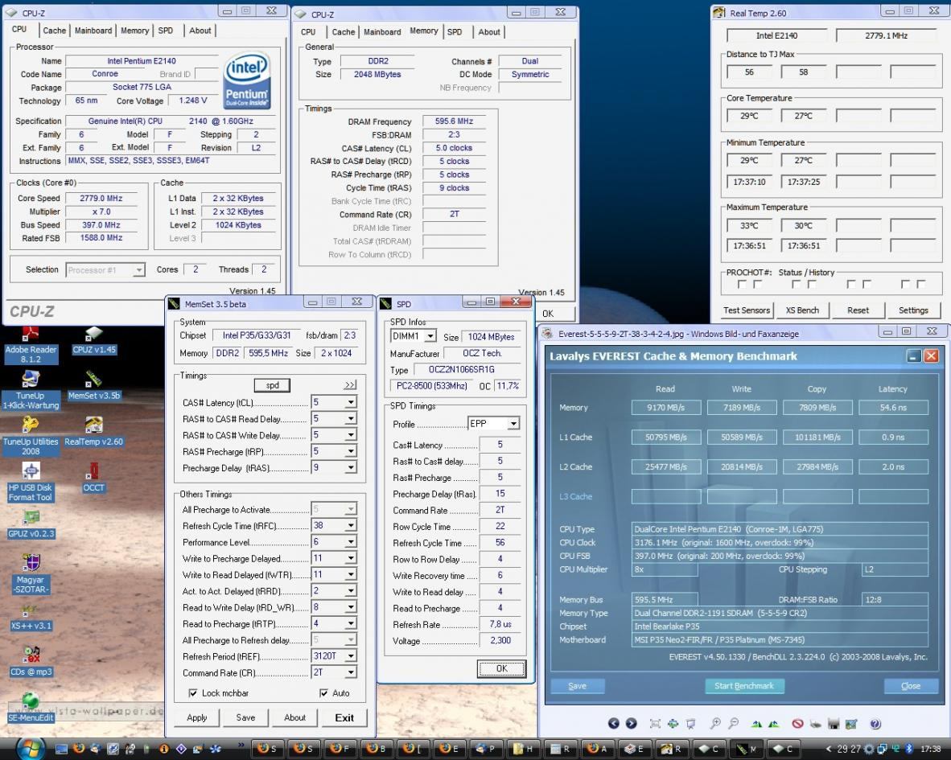Launch the SE-MenuEdit desktop icon

(31, 709)
